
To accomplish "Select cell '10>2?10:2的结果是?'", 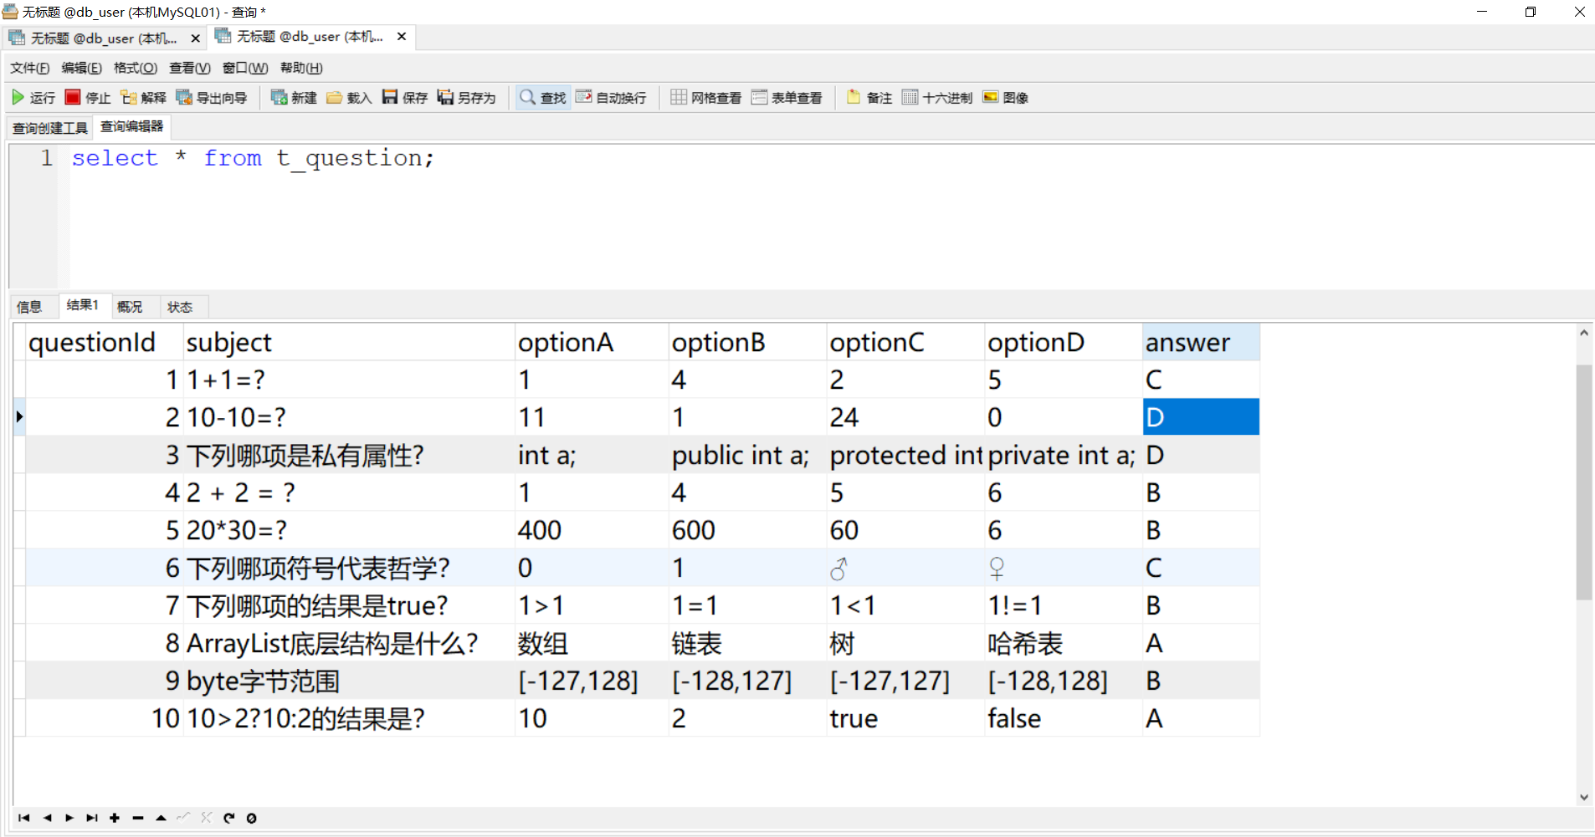I will point(348,718).
